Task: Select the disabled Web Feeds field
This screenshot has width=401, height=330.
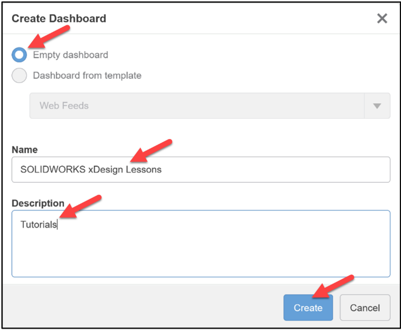Action: point(192,106)
